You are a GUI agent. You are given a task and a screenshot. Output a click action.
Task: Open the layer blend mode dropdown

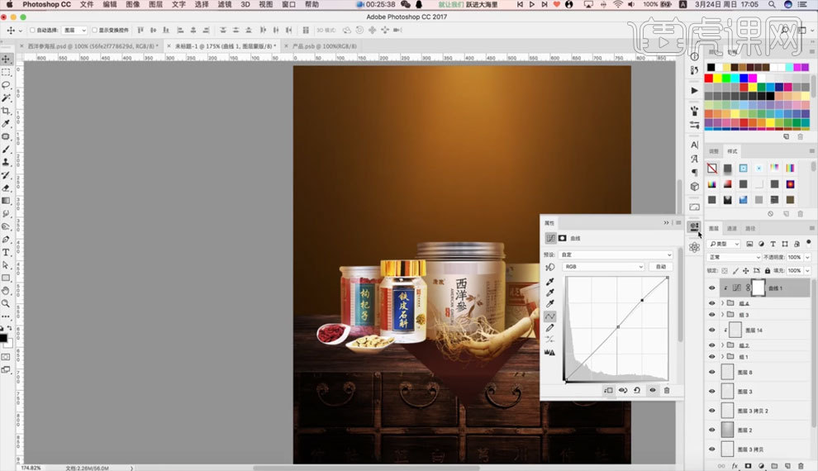[x=734, y=257]
